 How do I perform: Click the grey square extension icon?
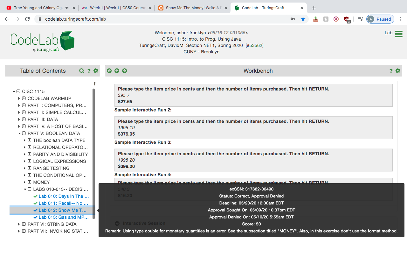pyautogui.click(x=326, y=19)
